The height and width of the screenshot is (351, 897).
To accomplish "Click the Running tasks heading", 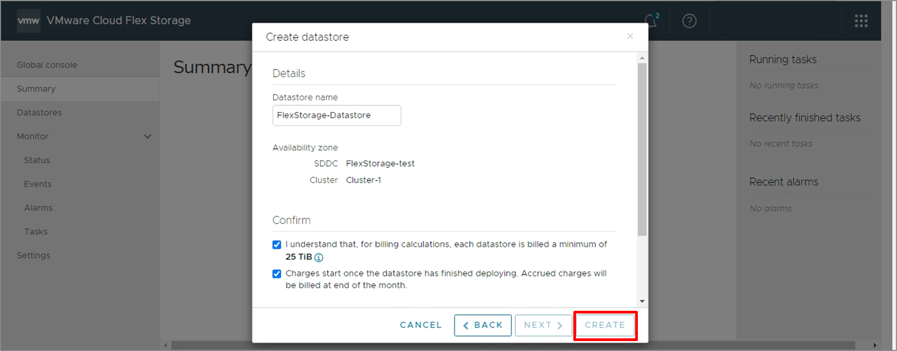I will (783, 60).
